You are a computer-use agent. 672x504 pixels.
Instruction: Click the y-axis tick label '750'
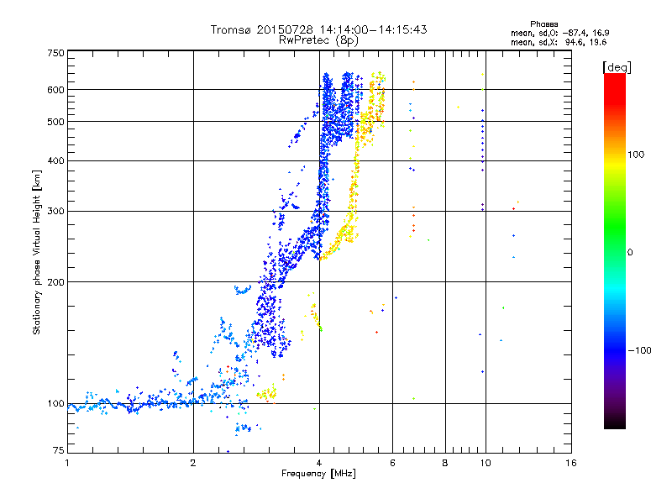pos(55,53)
